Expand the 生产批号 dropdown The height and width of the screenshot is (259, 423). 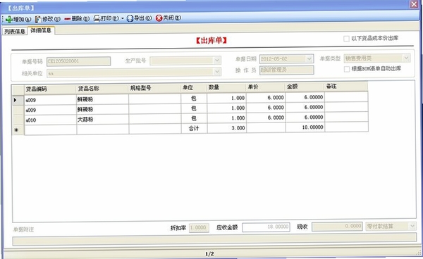[x=217, y=61]
